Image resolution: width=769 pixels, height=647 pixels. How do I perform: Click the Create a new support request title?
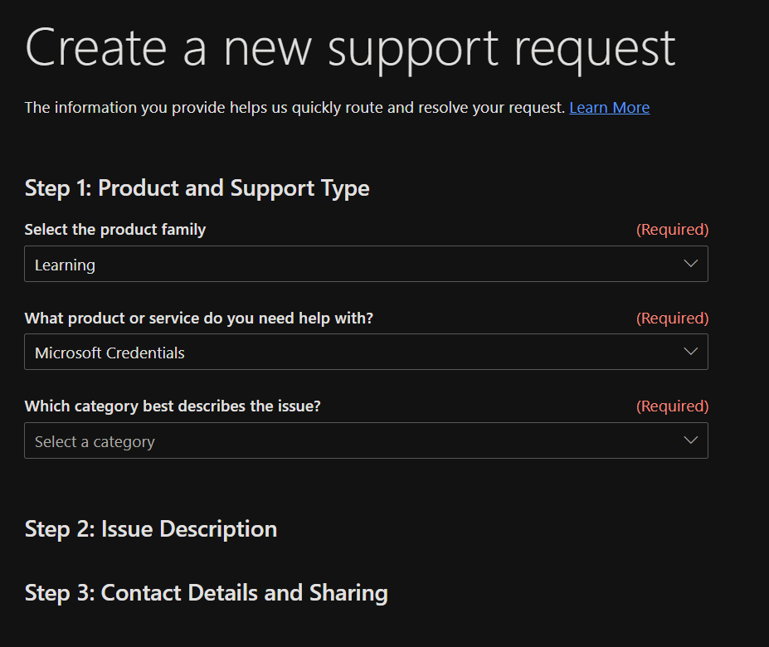tap(350, 49)
